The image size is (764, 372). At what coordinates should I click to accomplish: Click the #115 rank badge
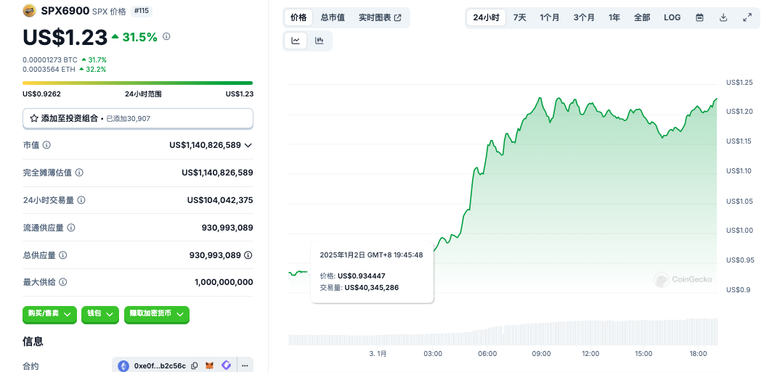142,11
